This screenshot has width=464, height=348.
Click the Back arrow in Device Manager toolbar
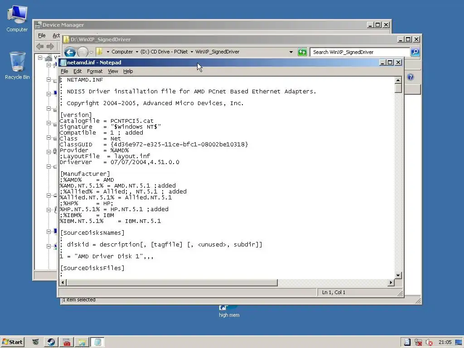tap(40, 46)
